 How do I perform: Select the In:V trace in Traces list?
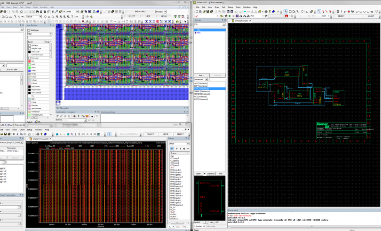point(172,168)
